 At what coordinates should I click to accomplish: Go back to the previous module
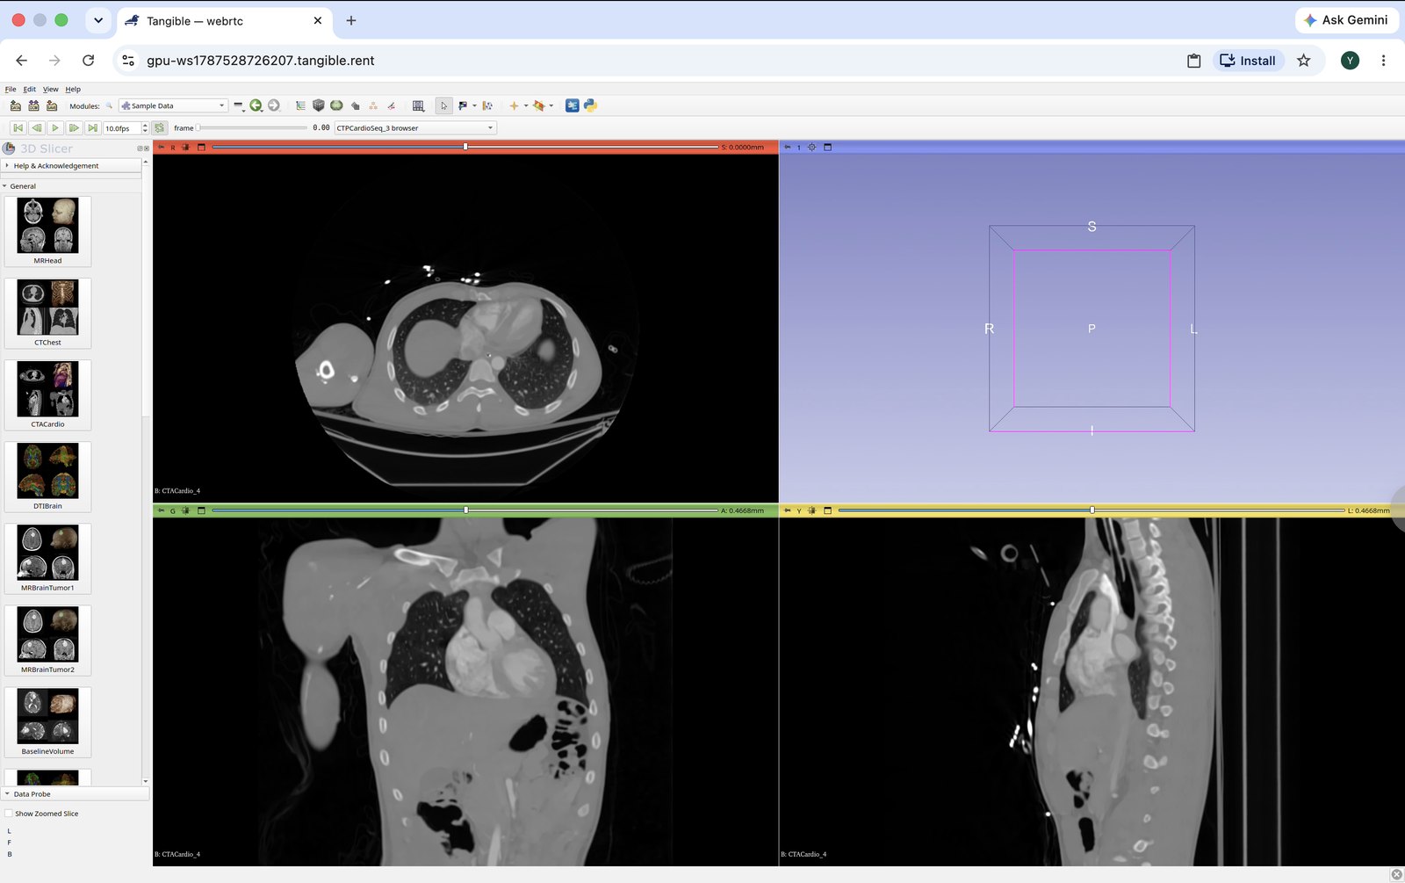pos(256,105)
